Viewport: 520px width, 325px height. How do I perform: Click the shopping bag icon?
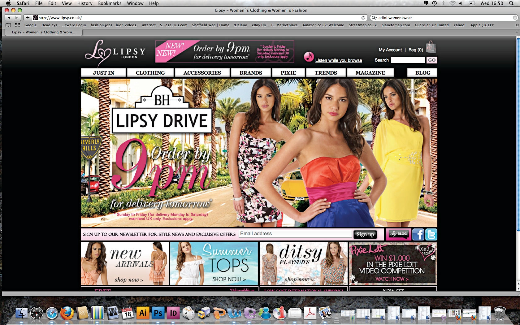[x=431, y=47]
